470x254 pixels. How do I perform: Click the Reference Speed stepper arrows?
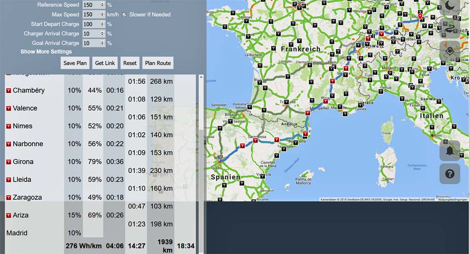pyautogui.click(x=102, y=5)
